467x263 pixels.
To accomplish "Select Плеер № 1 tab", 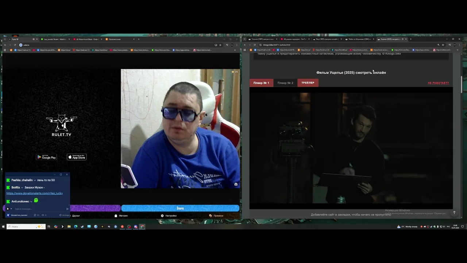I will tap(261, 83).
